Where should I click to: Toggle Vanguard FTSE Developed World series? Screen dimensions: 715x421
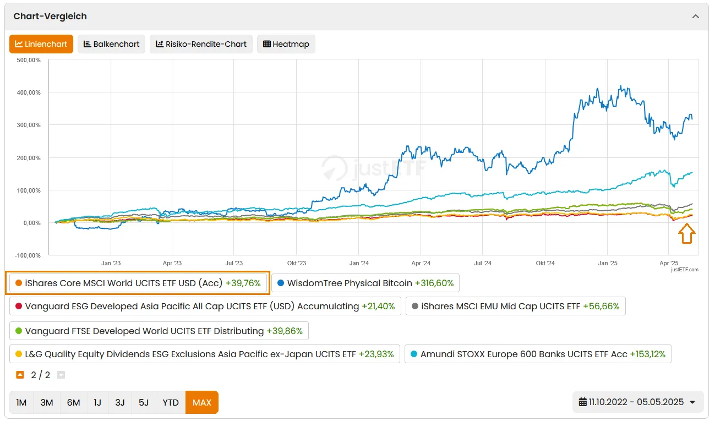(x=159, y=331)
